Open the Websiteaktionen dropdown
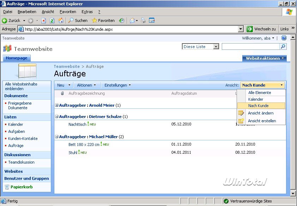The width and height of the screenshot is (297, 206). 264,58
